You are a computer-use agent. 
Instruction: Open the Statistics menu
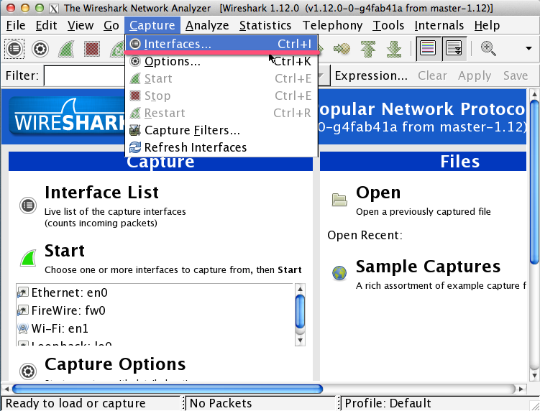pyautogui.click(x=265, y=25)
